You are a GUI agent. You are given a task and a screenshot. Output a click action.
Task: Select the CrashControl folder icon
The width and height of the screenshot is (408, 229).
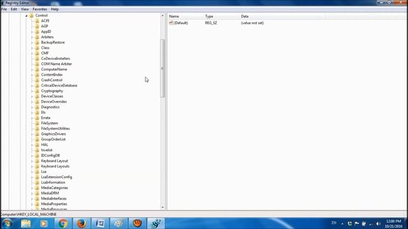pyautogui.click(x=37, y=80)
